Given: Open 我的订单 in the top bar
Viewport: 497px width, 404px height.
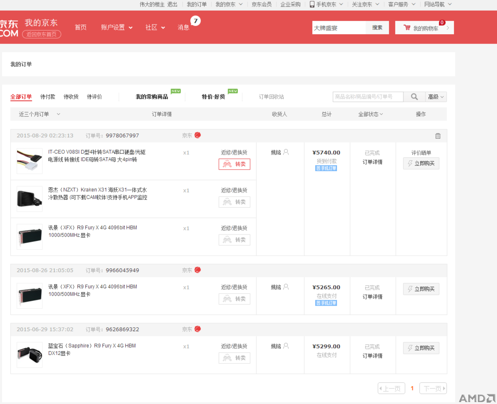Looking at the screenshot, I should tap(197, 4).
